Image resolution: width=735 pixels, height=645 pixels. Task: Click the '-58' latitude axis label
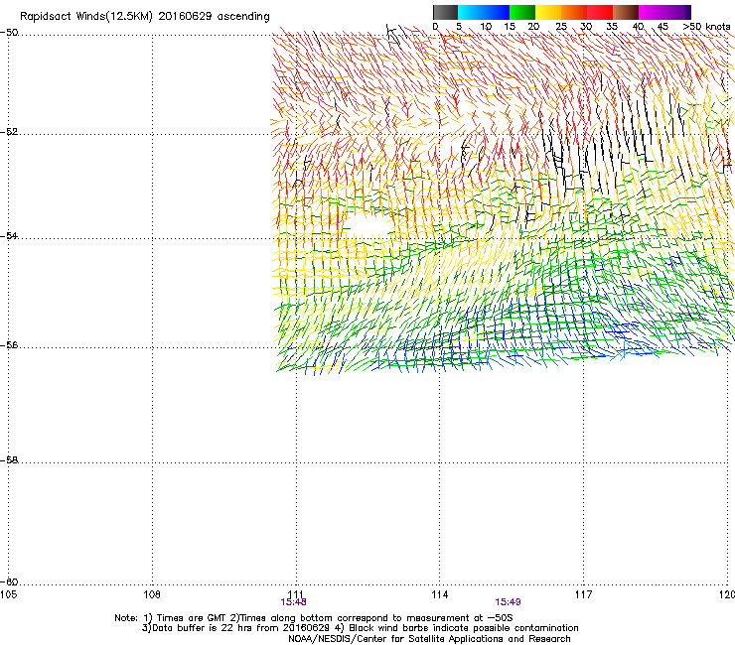[x=9, y=460]
